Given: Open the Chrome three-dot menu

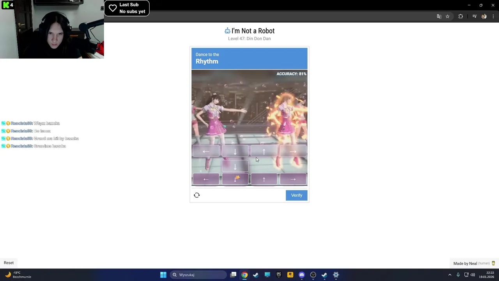Looking at the screenshot, I should [493, 16].
